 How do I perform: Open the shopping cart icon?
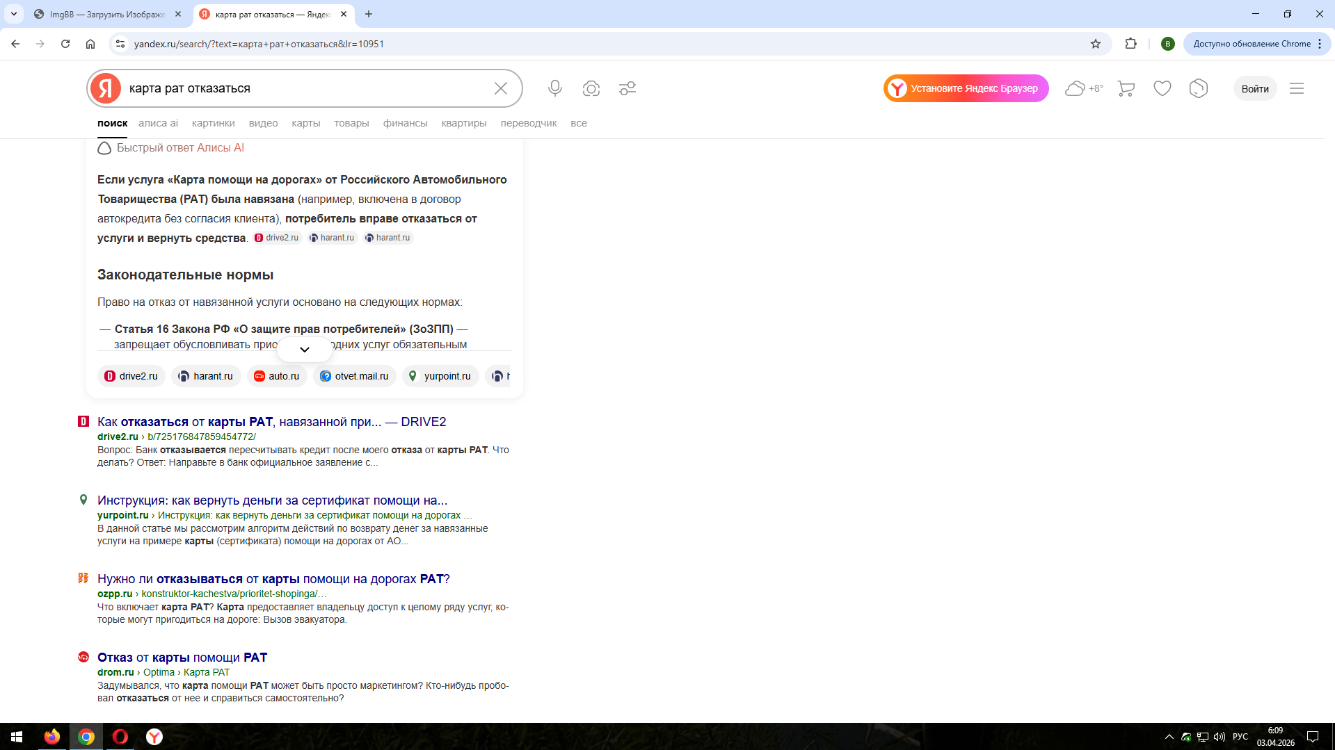pos(1126,88)
